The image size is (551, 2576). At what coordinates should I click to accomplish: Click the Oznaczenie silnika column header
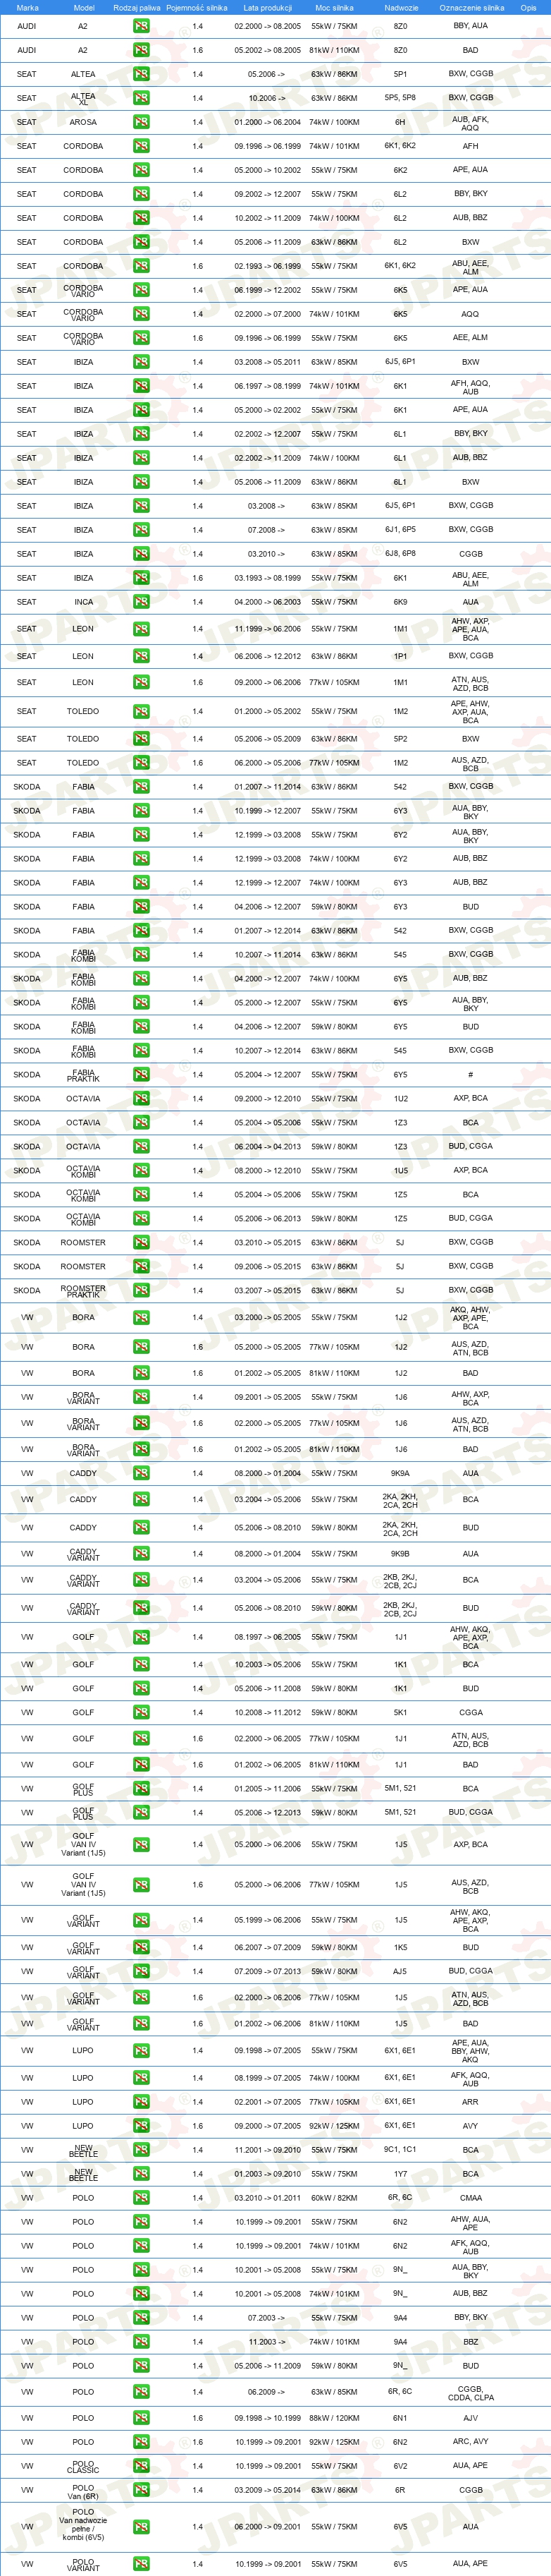coord(472,7)
